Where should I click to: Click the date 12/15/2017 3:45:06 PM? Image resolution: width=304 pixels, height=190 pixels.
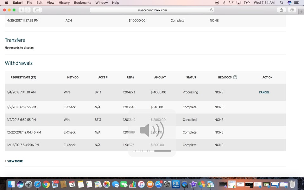point(23,145)
